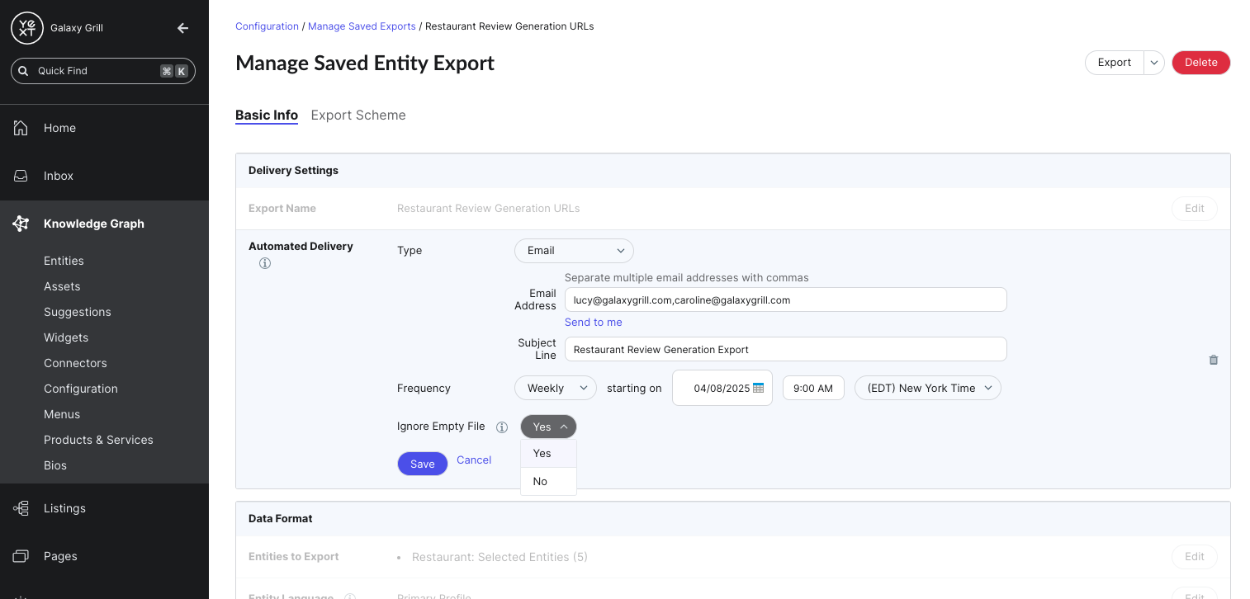Viewport: 1250px width, 599px height.
Task: Click the Home icon in sidebar
Action: [x=21, y=128]
